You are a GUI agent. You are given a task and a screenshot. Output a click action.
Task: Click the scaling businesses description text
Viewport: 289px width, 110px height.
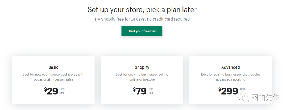pos(230,77)
